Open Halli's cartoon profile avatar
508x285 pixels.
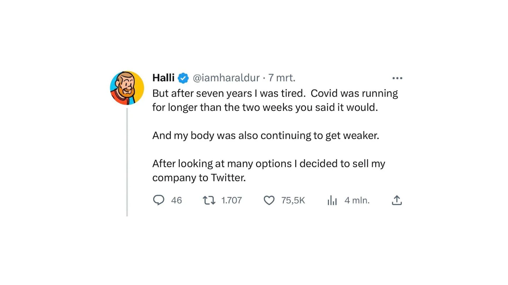click(127, 88)
